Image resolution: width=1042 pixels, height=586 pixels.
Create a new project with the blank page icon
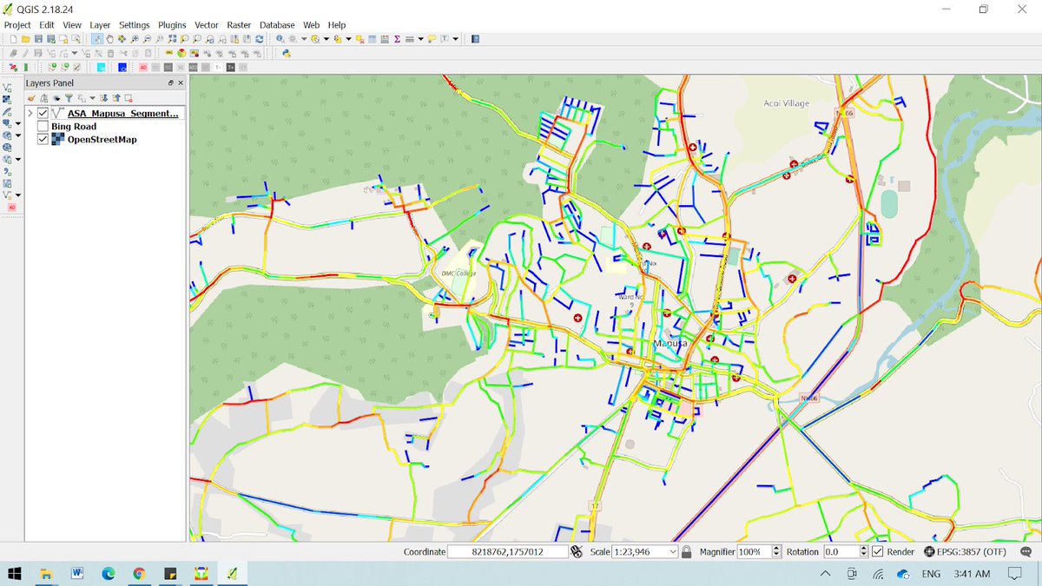click(x=13, y=39)
